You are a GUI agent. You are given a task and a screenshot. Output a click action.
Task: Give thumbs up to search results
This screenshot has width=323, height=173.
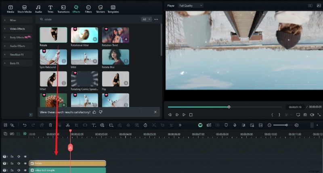[x=94, y=112]
